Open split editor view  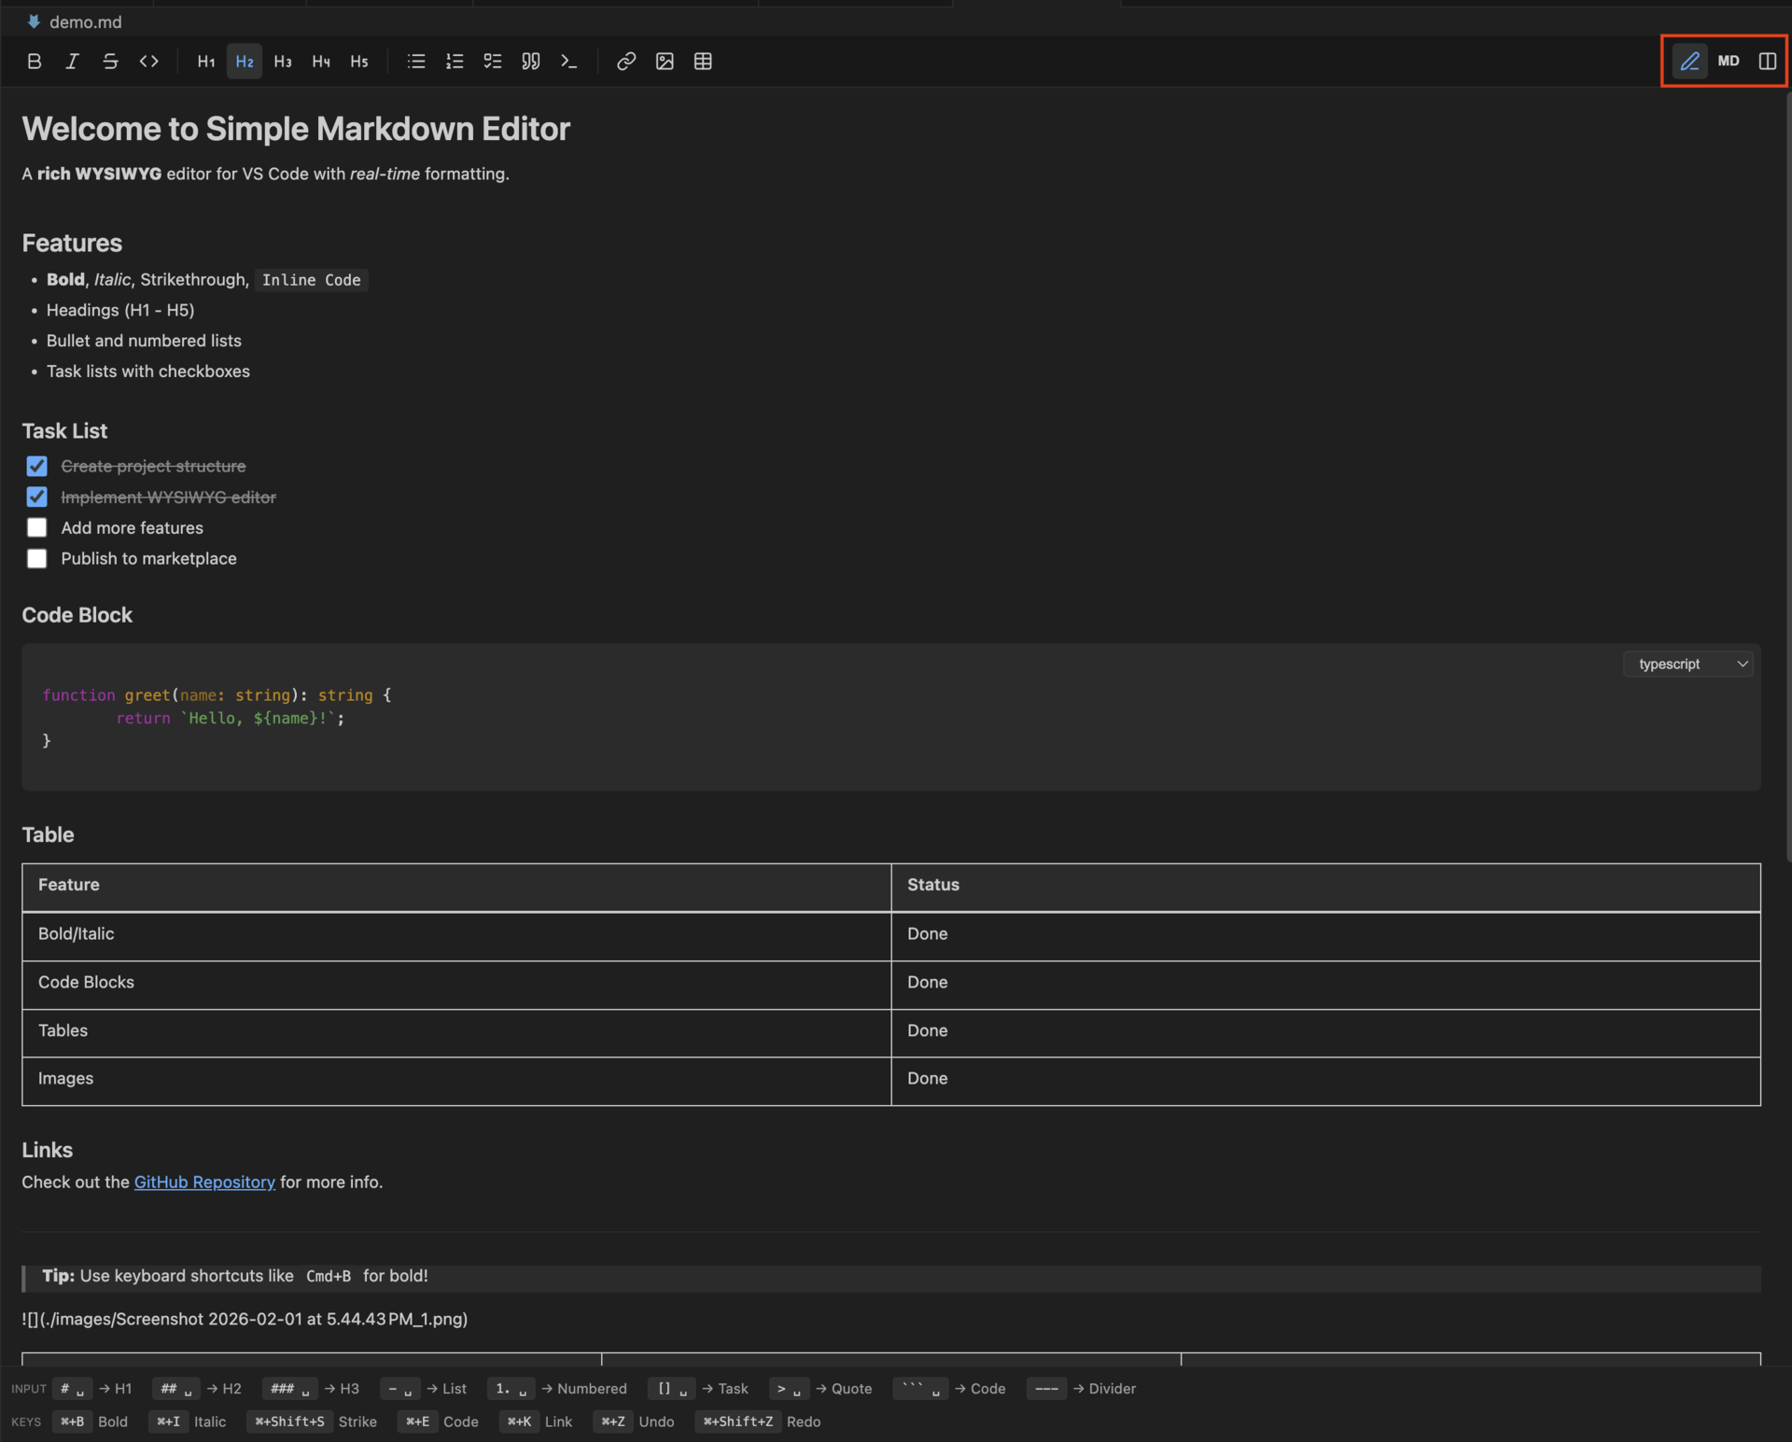(1767, 61)
